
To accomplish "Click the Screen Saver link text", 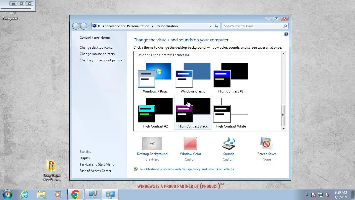I will (267, 154).
